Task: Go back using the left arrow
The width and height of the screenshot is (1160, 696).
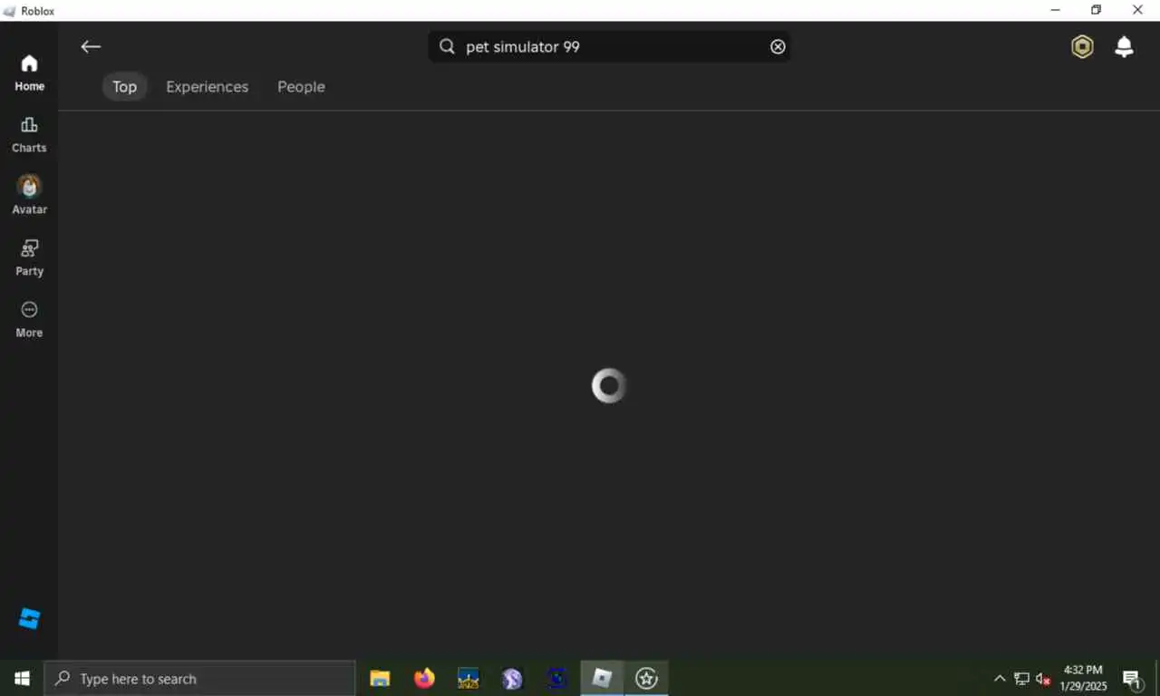Action: (x=91, y=47)
